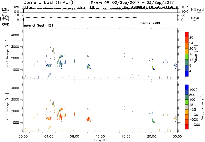Screen dimensions: 205x142
Task: Click the gray -25 to 25 Velocity swatch
Action: pos(187,107)
